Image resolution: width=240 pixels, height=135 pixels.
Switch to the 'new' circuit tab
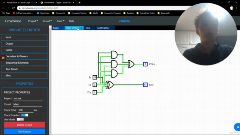(x=88, y=28)
